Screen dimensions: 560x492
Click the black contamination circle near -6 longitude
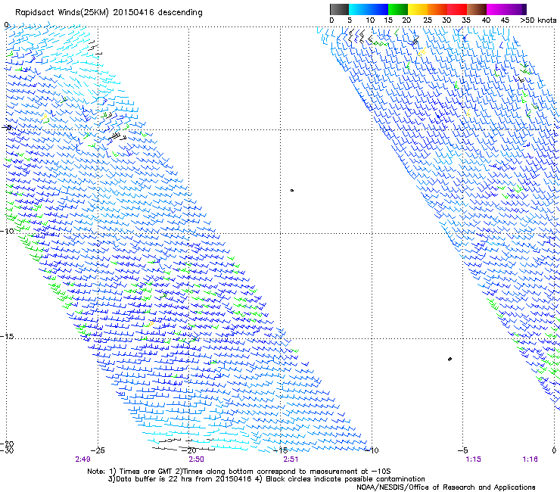[450, 359]
